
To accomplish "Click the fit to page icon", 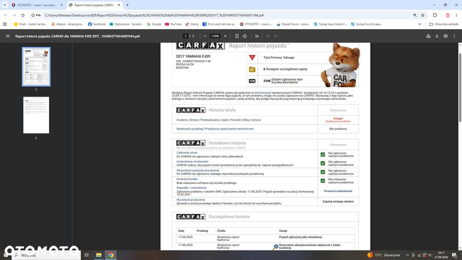I will pos(237,36).
